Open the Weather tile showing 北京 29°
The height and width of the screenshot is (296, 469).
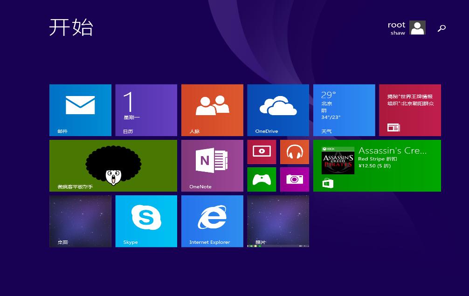(x=344, y=110)
